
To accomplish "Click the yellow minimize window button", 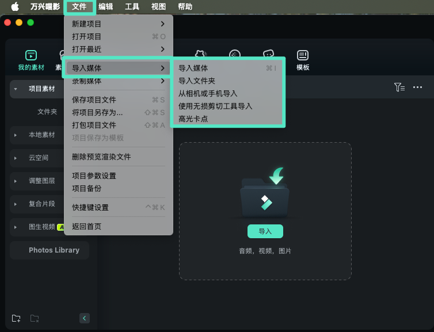I will tap(19, 22).
